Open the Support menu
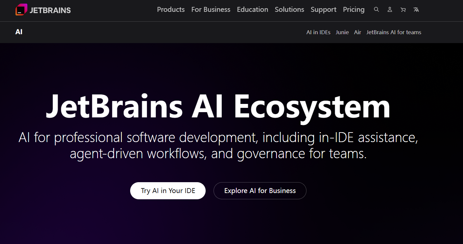463x244 pixels. coord(324,10)
